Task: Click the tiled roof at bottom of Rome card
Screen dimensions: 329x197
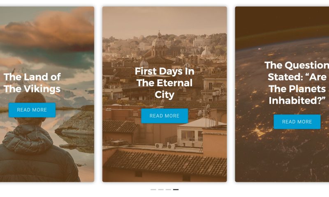Action: [x=166, y=163]
